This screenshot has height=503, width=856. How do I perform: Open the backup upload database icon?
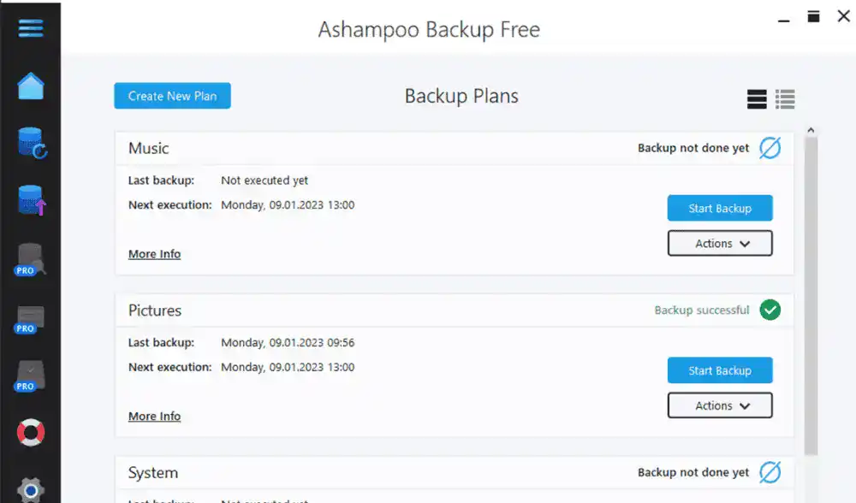pyautogui.click(x=32, y=200)
